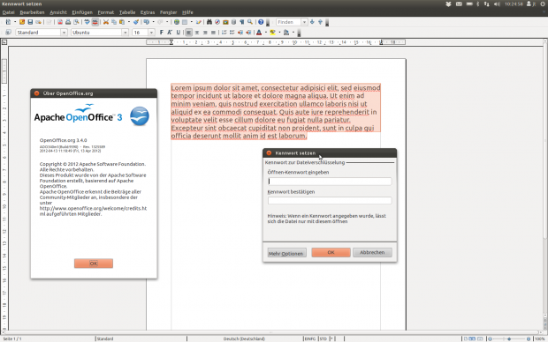The height and width of the screenshot is (342, 548).
Task: Select the Format Paintbrush icon
Action: point(136,22)
